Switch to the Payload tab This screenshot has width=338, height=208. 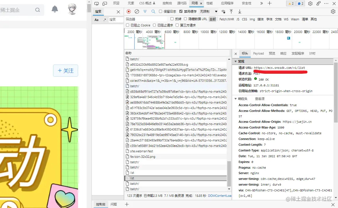(x=258, y=53)
